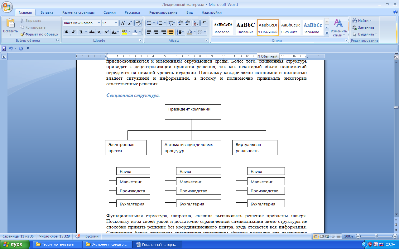
Task: Expand the styles gallery more arrow
Action: tap(327, 34)
